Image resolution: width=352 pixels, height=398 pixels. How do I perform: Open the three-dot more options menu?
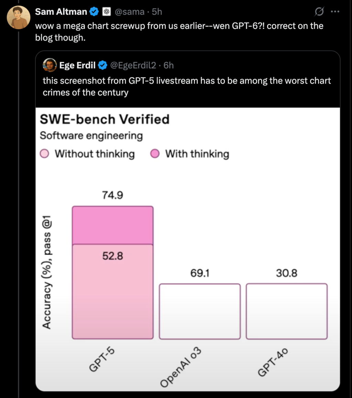pyautogui.click(x=335, y=12)
